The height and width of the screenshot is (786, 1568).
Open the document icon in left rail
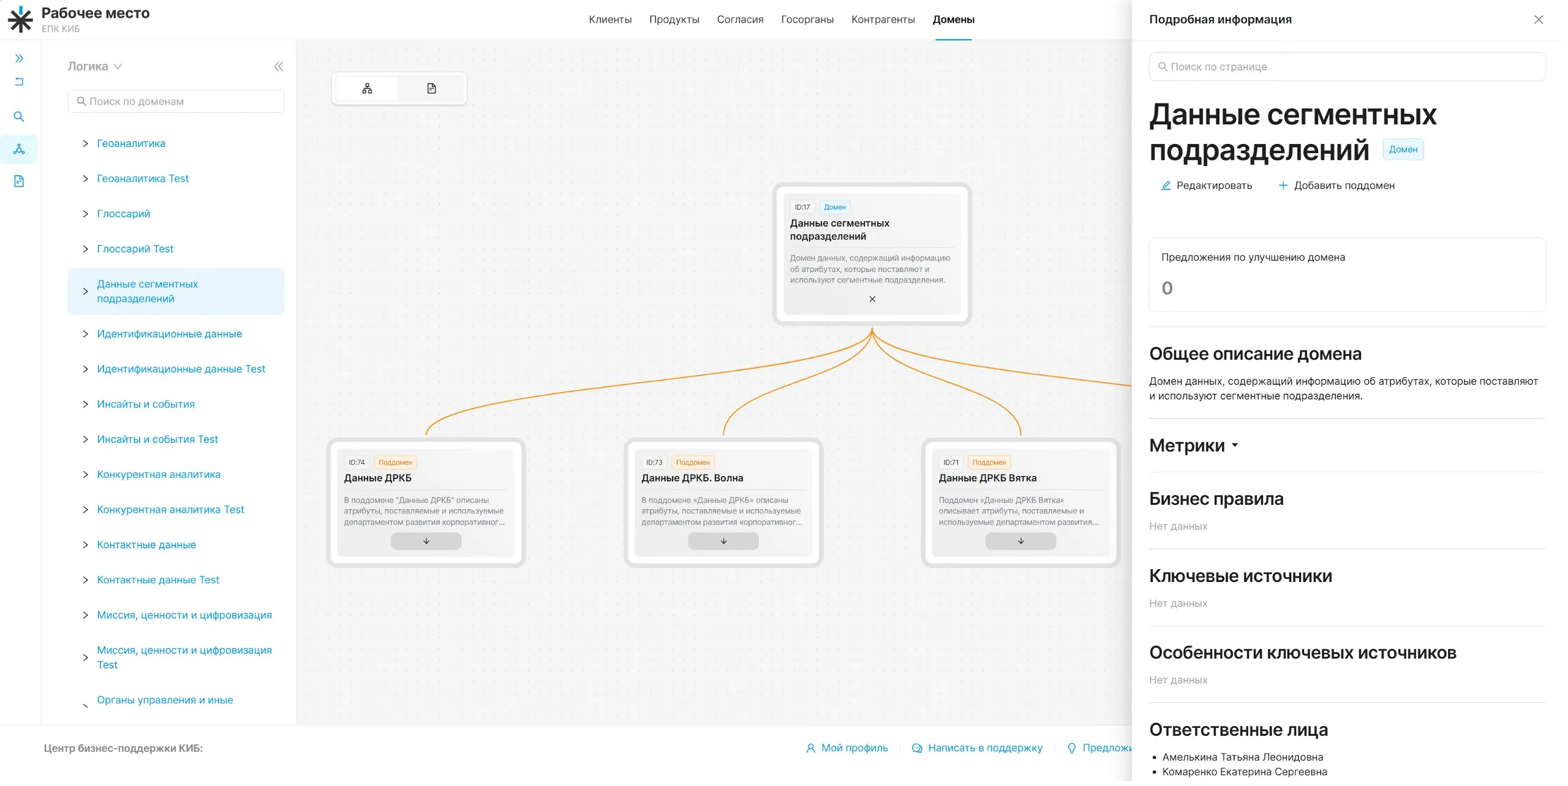pyautogui.click(x=19, y=181)
